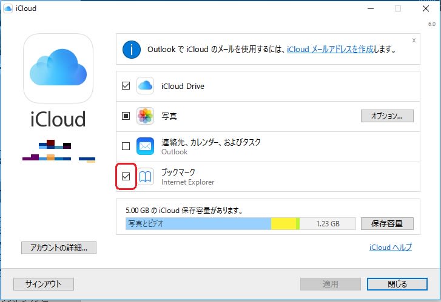Screen dimensions: 441x302
Task: Click the version number 6.0
Action: point(432,24)
